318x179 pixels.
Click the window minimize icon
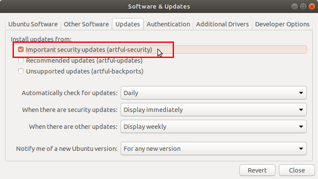click(x=294, y=6)
